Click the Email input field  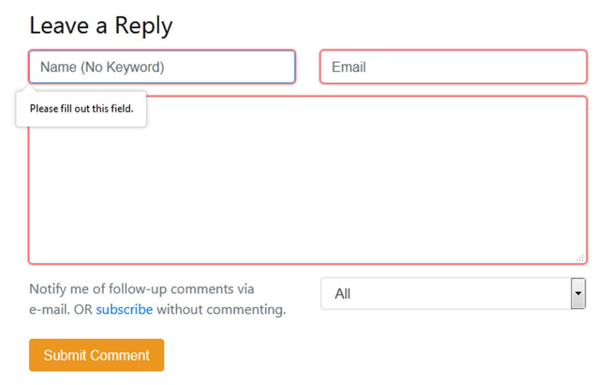(x=453, y=67)
